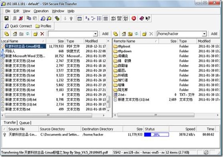Sort remote files by Remote Name header
Viewport: 223px width, 157px height.
136,41
